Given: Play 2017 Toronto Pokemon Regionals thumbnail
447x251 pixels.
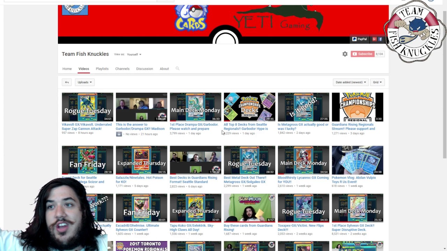Looking at the screenshot, I should (x=141, y=246).
